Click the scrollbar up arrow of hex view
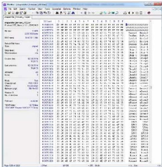The height and width of the screenshot is (167, 162). (151, 21)
